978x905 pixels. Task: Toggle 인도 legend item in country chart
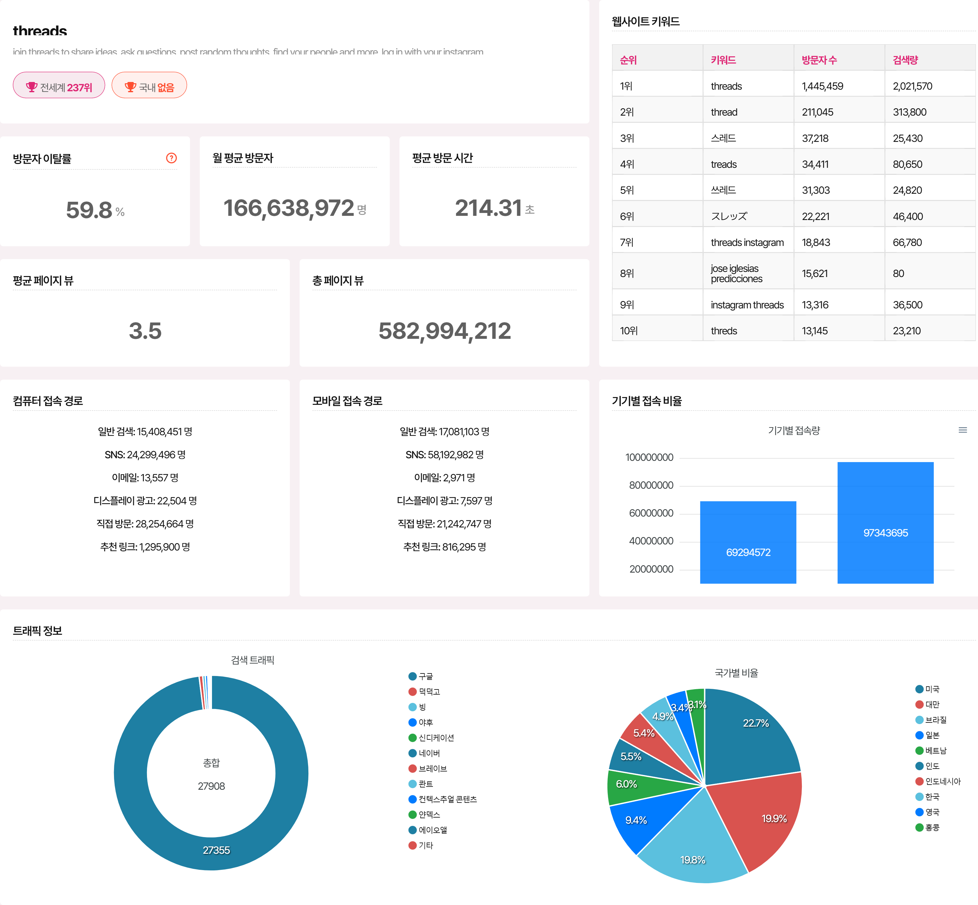pos(927,766)
